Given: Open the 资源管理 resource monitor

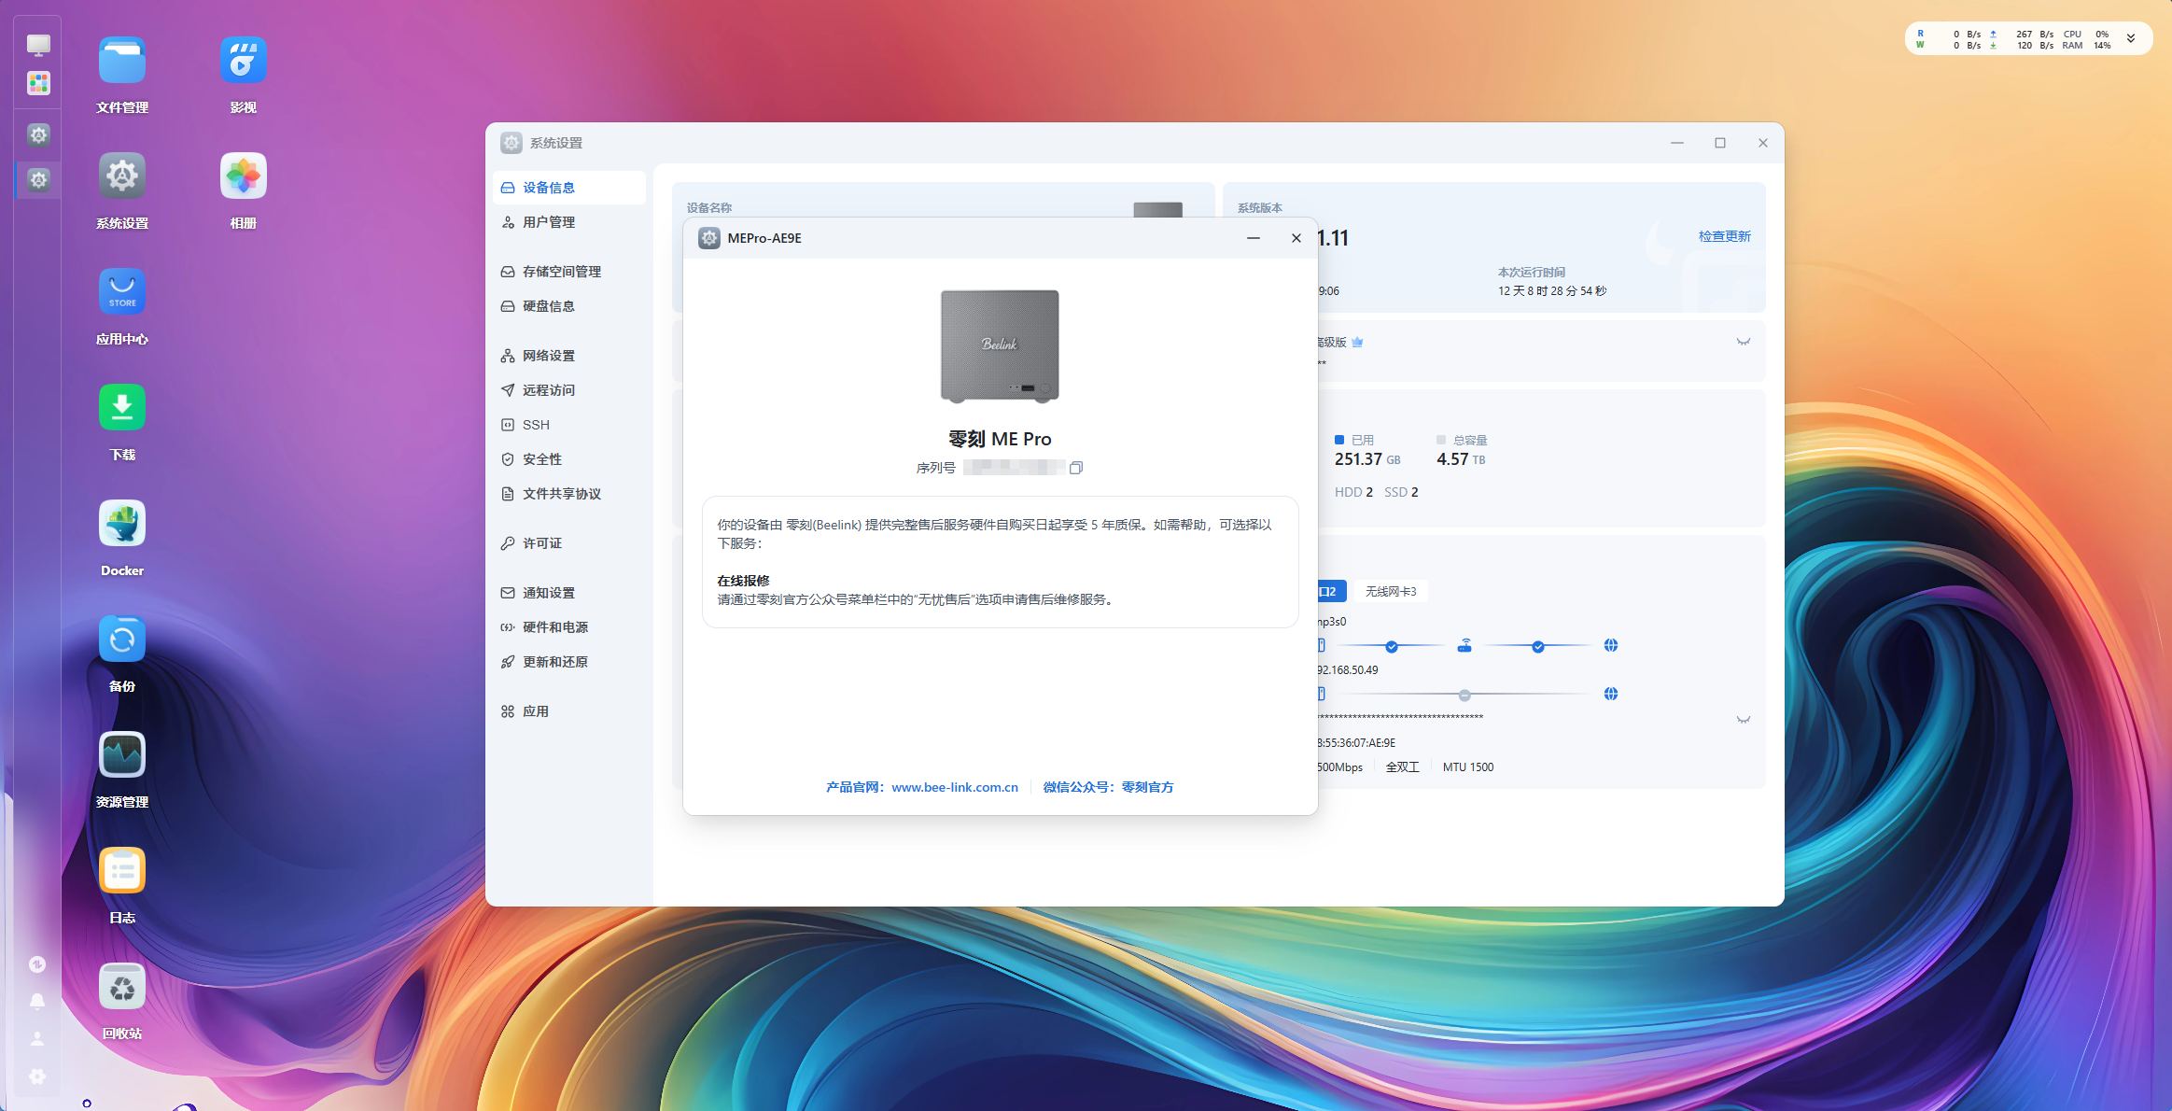Looking at the screenshot, I should [x=121, y=754].
